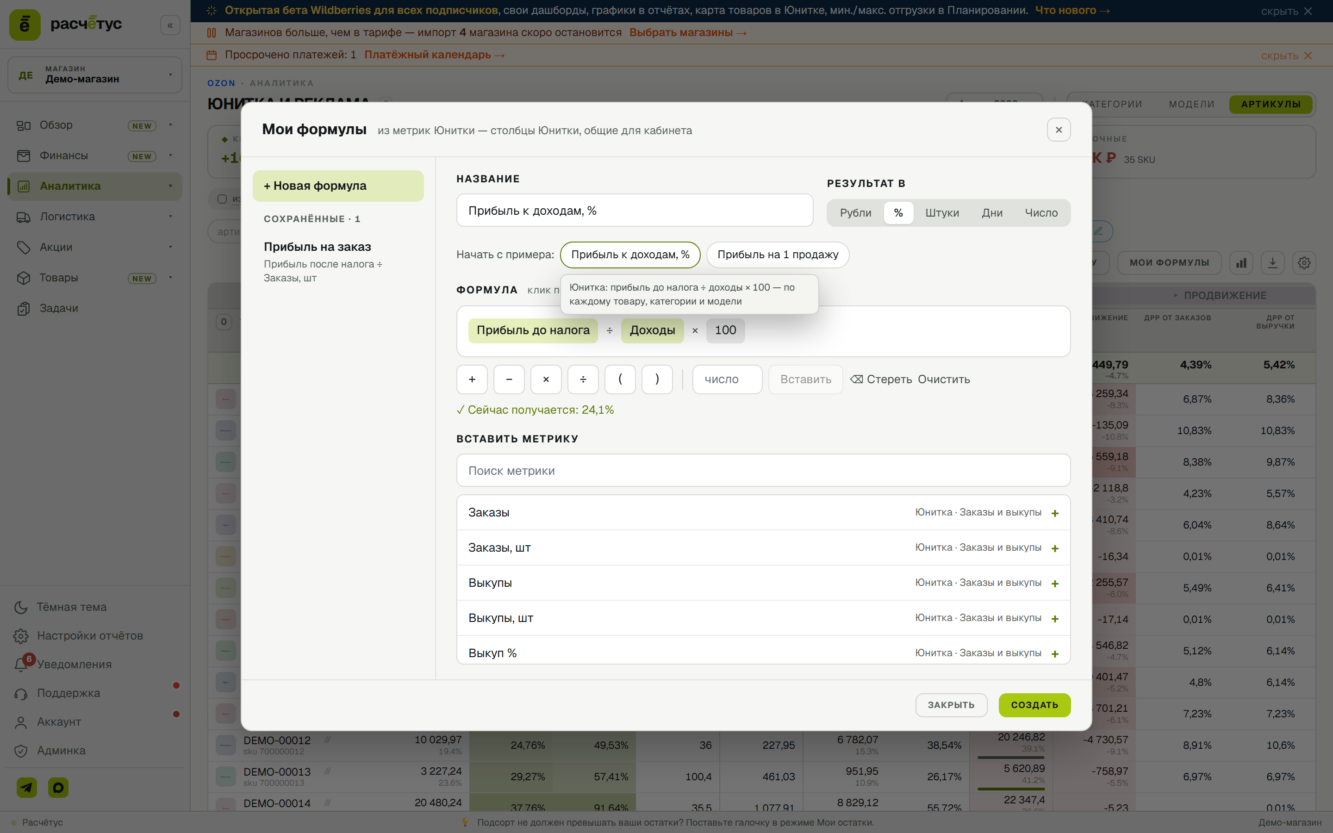1333x833 pixels.
Task: Add the Заказы, шт metric via its plus icon
Action: click(x=1055, y=548)
